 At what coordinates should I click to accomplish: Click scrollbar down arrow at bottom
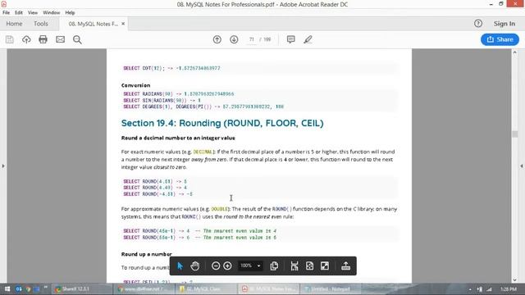pyautogui.click(x=514, y=280)
